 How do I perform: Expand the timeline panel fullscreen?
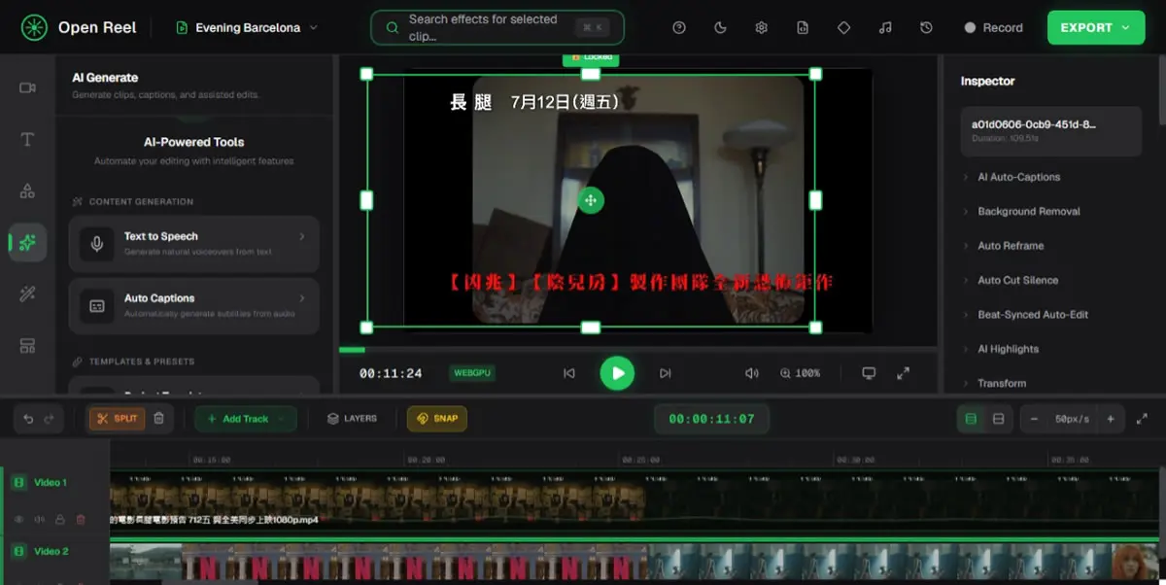[x=1143, y=419]
